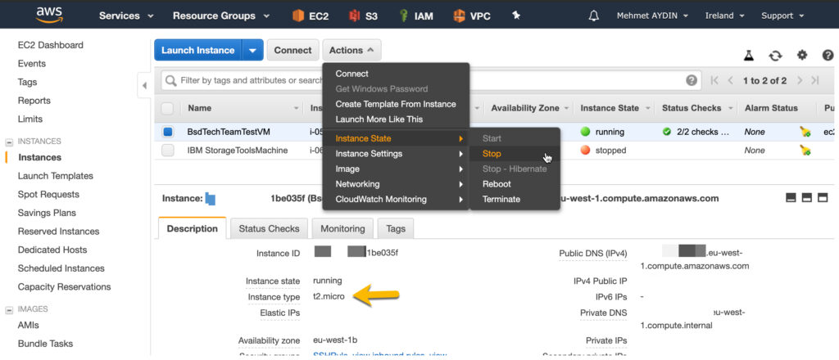This screenshot has width=839, height=360.
Task: Open table settings gear
Action: pos(801,55)
